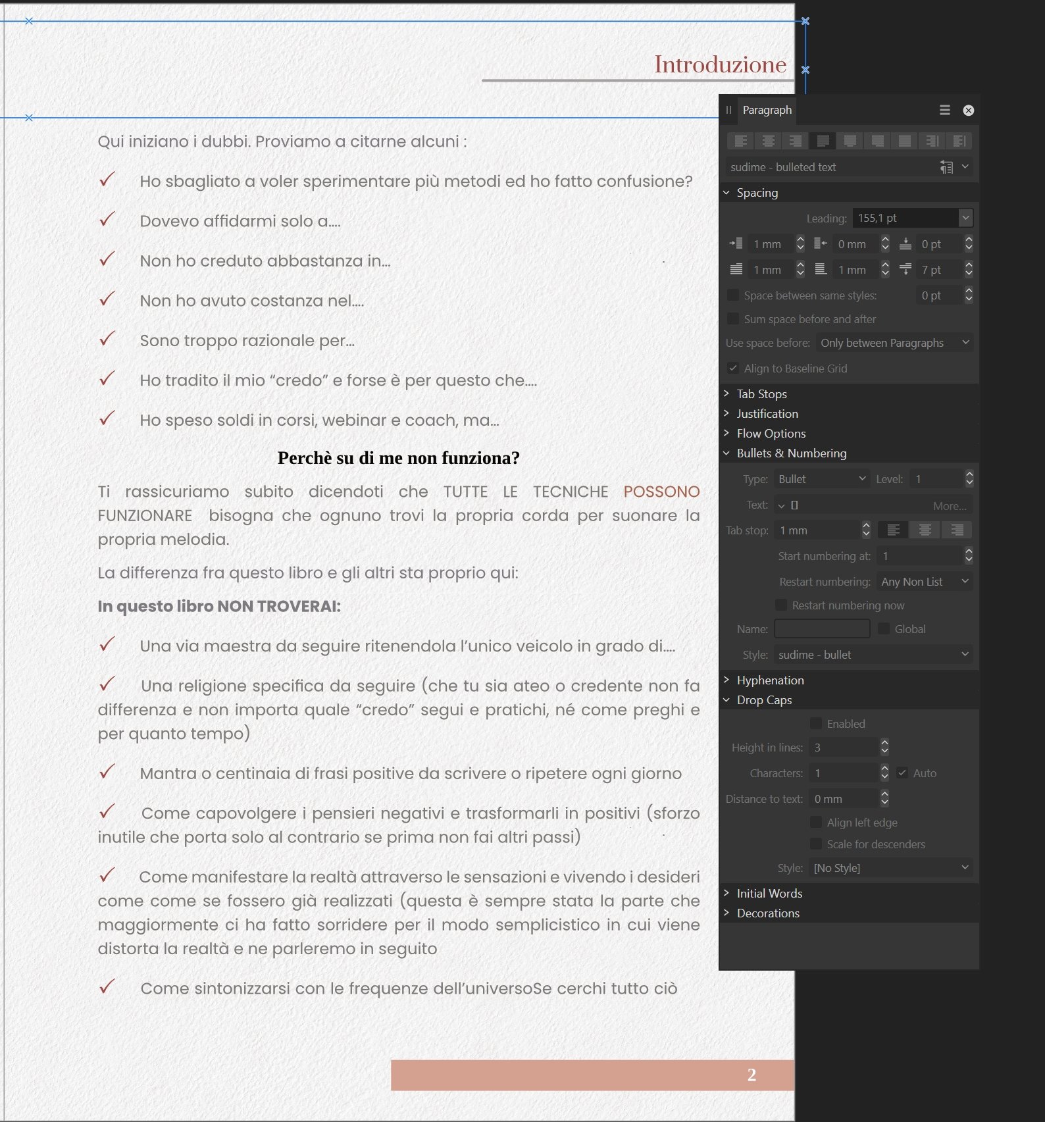Click the page number 2 in the footer

click(752, 1075)
